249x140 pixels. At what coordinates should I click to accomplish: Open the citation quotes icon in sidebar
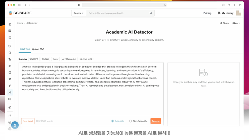point(10,79)
